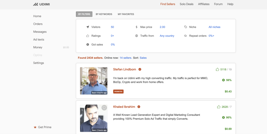Click the crown icon by Get Prime

(35, 127)
